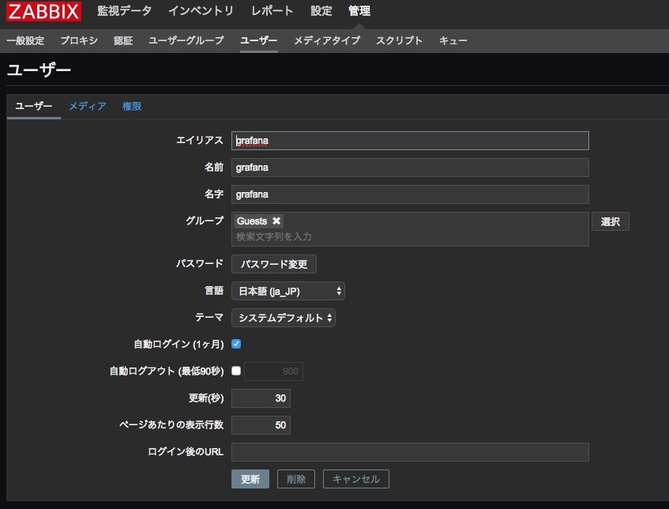Screen dimensions: 669x509
Task: Switch to the 権限 tab
Action: point(132,106)
